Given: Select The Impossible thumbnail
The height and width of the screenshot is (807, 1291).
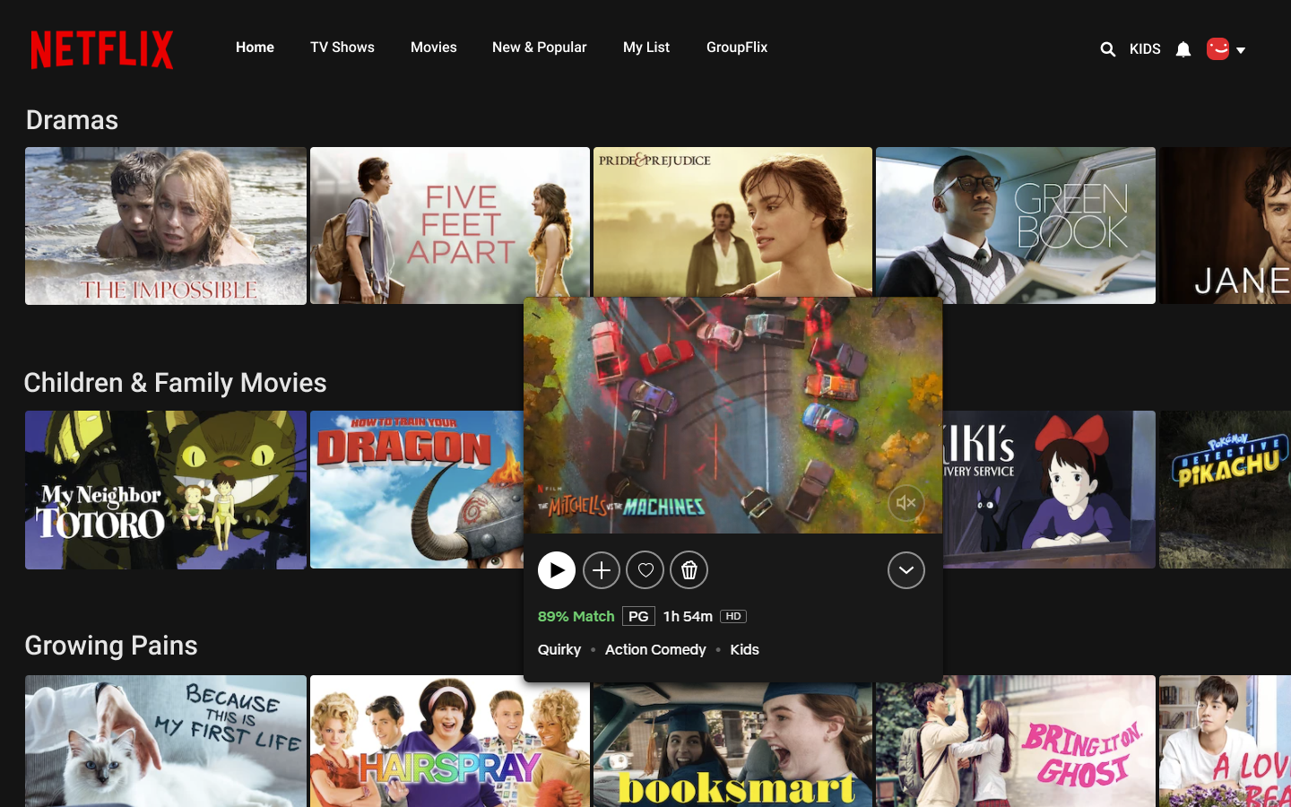Looking at the screenshot, I should [x=166, y=226].
